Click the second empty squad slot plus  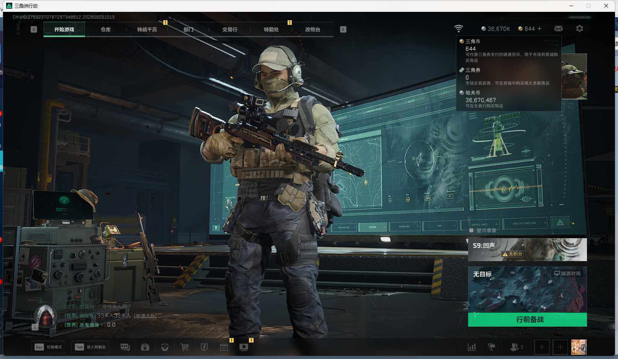click(x=560, y=347)
